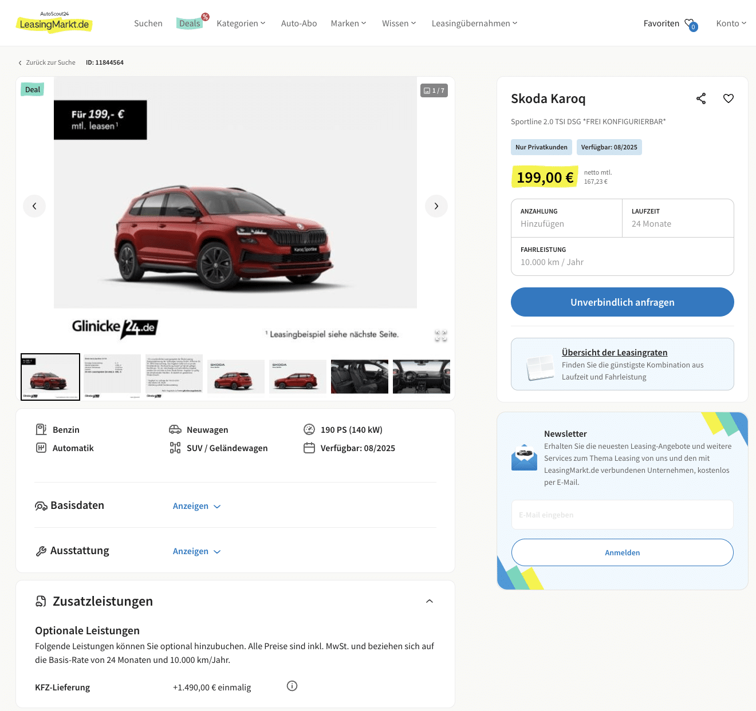Click Unverbindlich anfragen button

coord(623,302)
